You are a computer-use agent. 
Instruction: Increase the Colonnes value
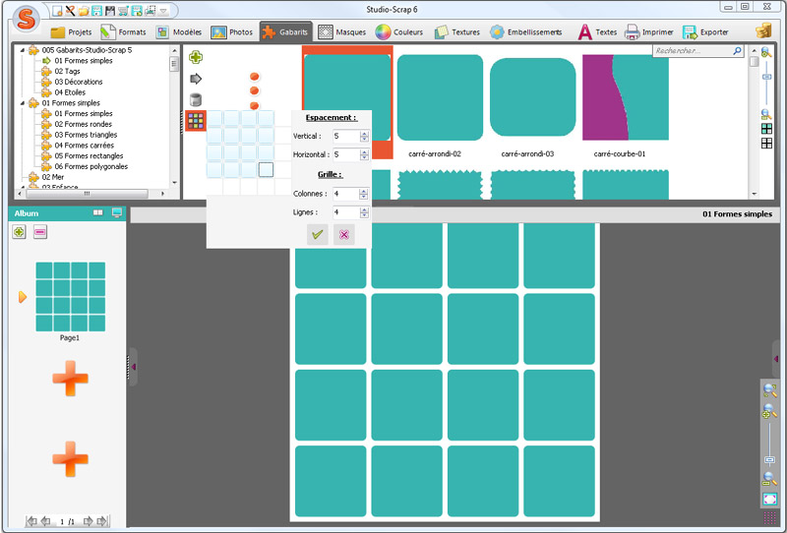click(x=364, y=191)
